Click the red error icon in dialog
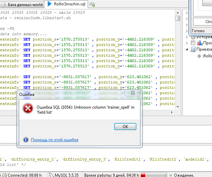 click(x=28, y=109)
